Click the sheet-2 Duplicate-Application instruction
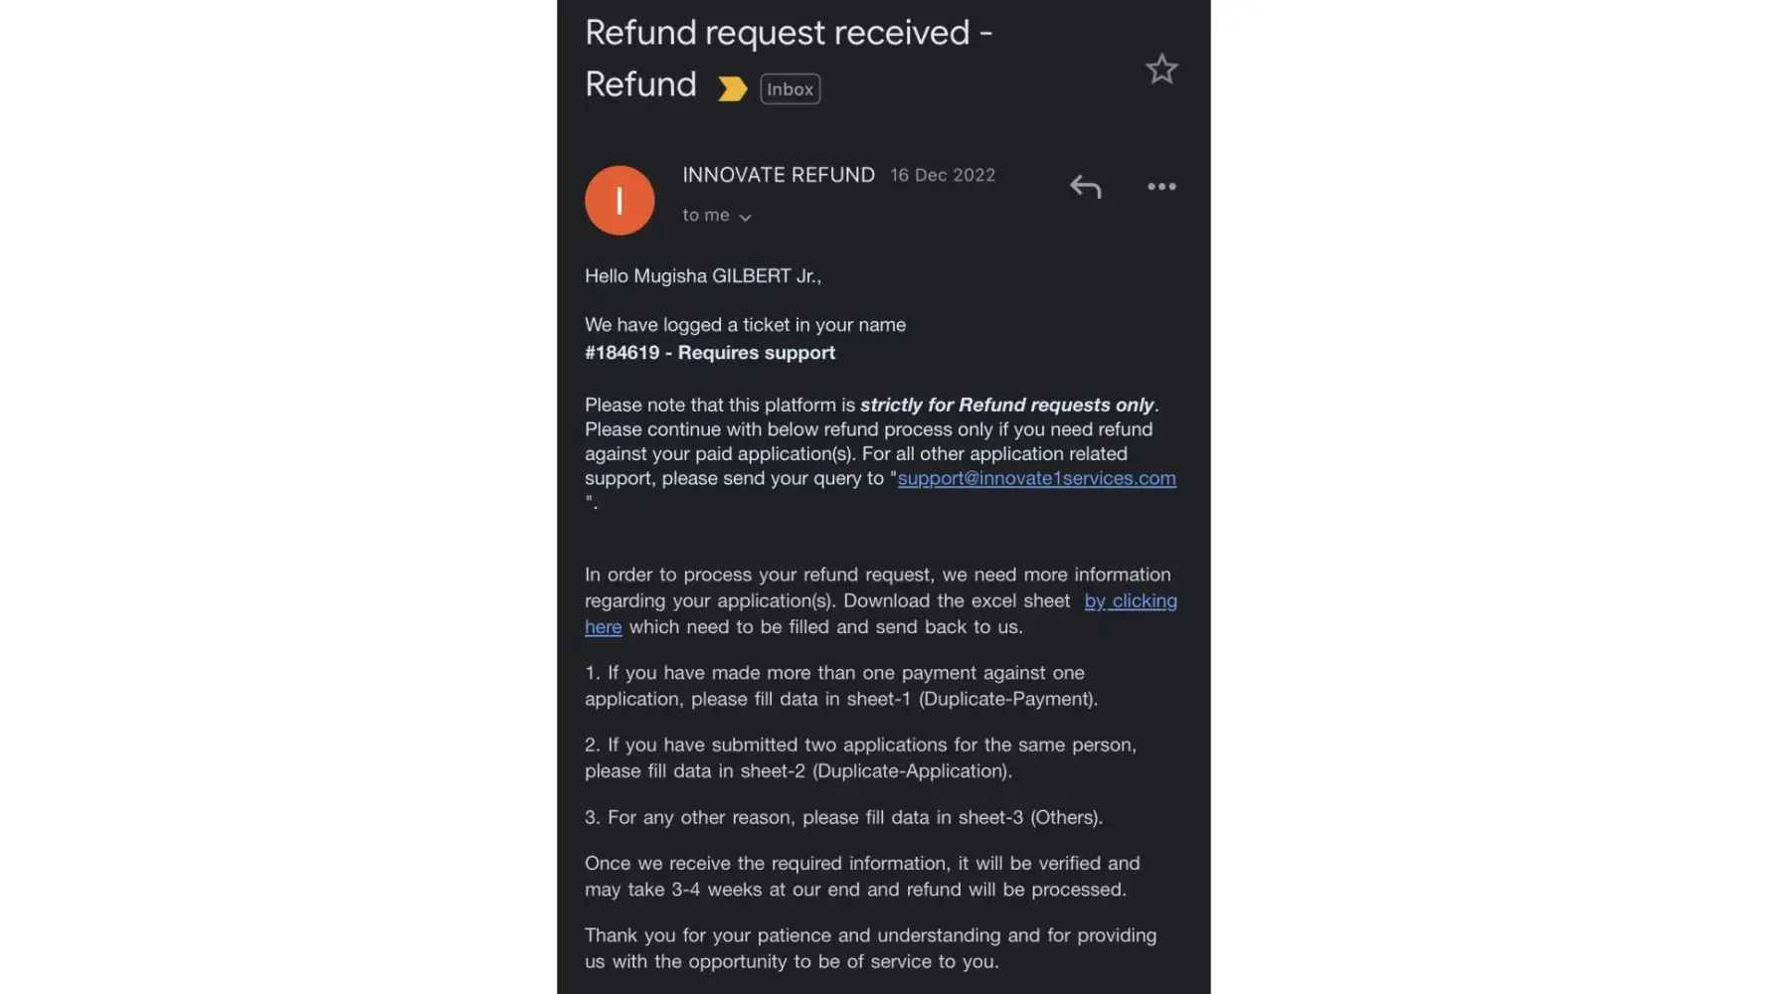 click(x=859, y=757)
